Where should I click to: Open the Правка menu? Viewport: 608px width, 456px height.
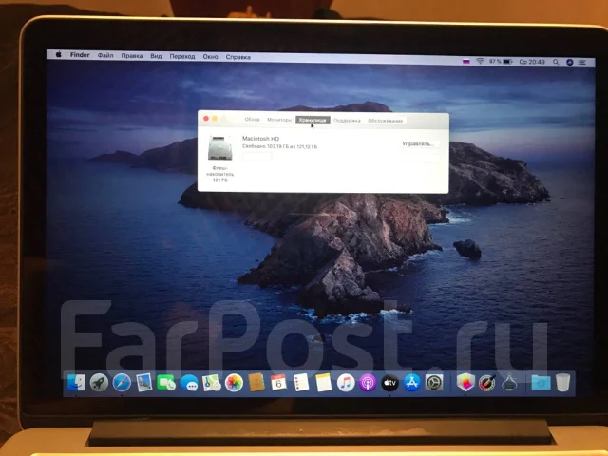(x=132, y=56)
